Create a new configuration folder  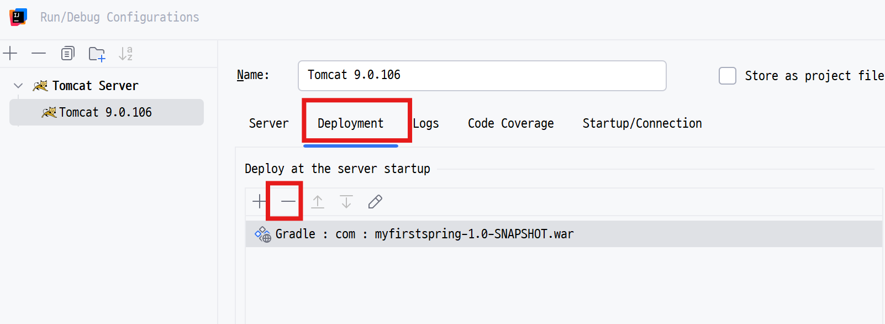coord(97,54)
